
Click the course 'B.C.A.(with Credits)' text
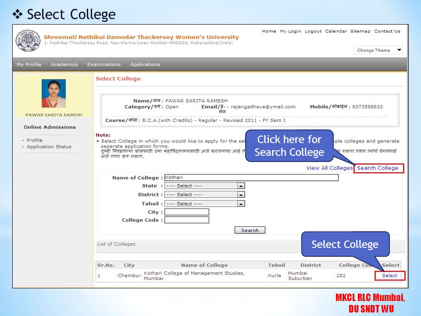pyautogui.click(x=167, y=120)
